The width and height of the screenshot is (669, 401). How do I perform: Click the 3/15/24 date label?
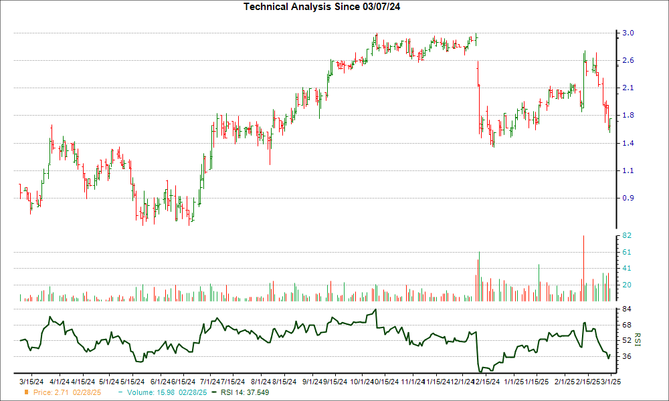(31, 382)
